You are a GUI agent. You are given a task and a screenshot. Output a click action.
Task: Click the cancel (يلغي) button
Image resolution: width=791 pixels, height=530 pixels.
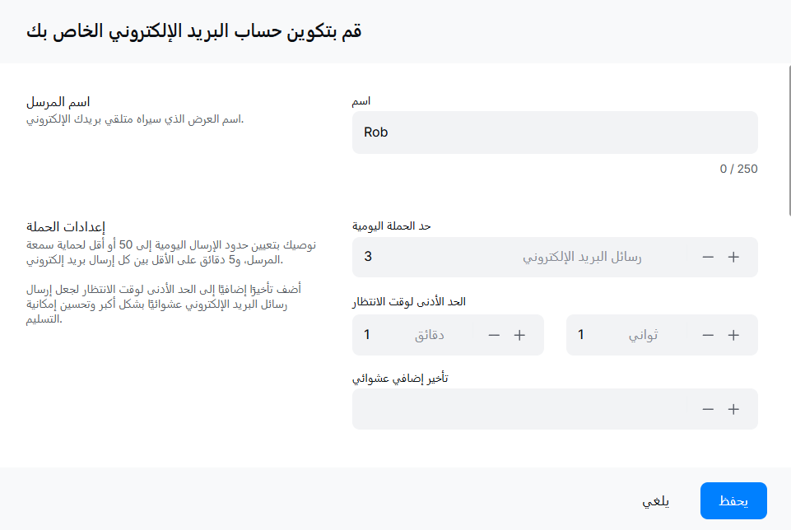coord(656,501)
